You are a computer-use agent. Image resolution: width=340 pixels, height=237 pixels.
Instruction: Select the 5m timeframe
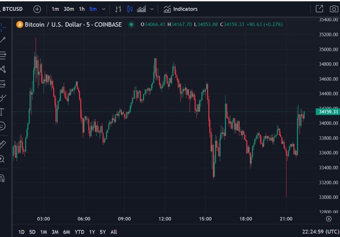pyautogui.click(x=93, y=9)
